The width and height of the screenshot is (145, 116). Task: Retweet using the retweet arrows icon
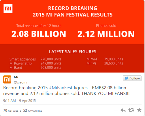[x=131, y=110]
